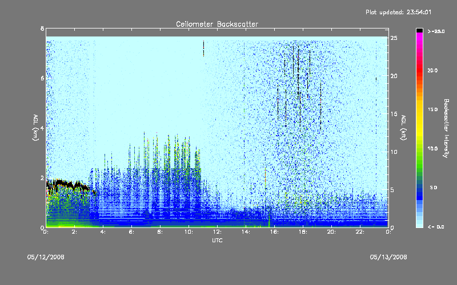Click the black top swatch of the colorbar
The width and height of the screenshot is (457, 285).
[x=419, y=30]
